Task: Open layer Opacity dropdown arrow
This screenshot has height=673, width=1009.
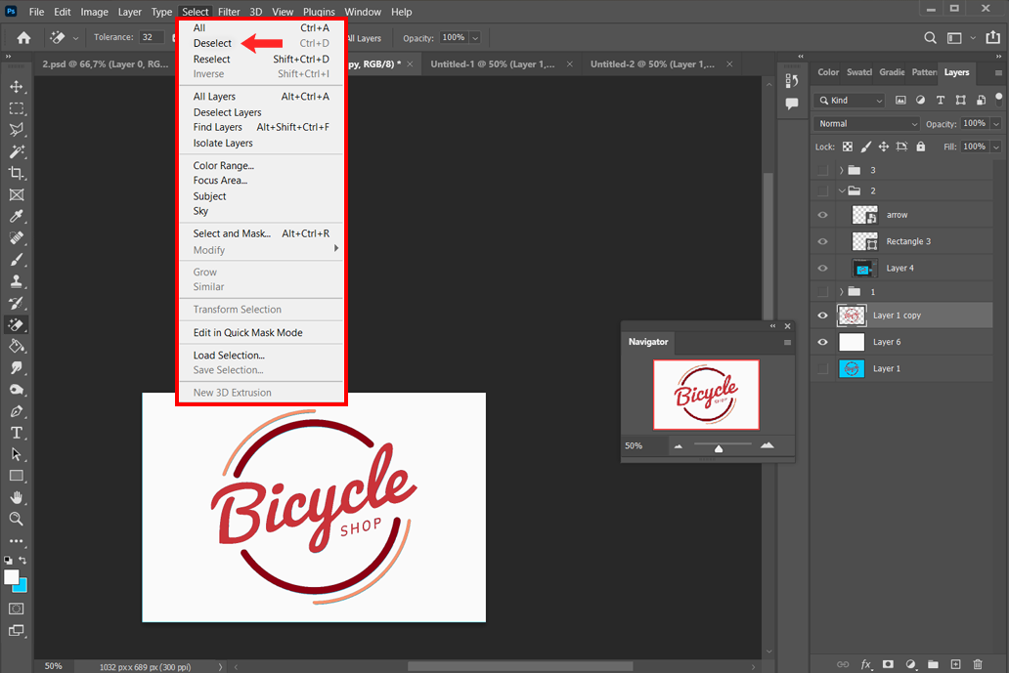Action: [x=996, y=123]
